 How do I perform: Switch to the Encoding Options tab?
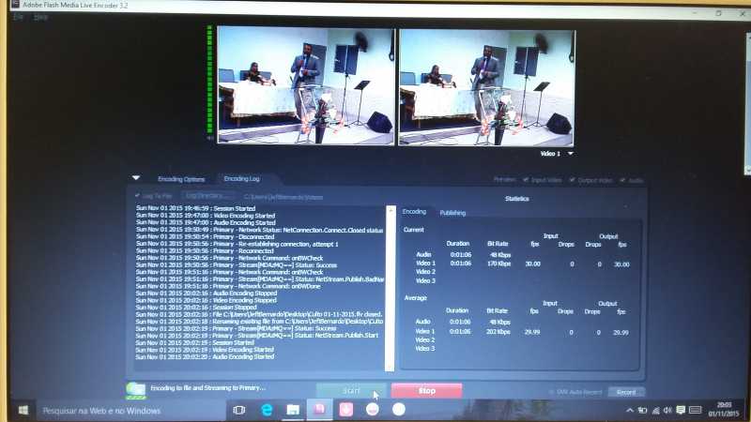pyautogui.click(x=181, y=178)
